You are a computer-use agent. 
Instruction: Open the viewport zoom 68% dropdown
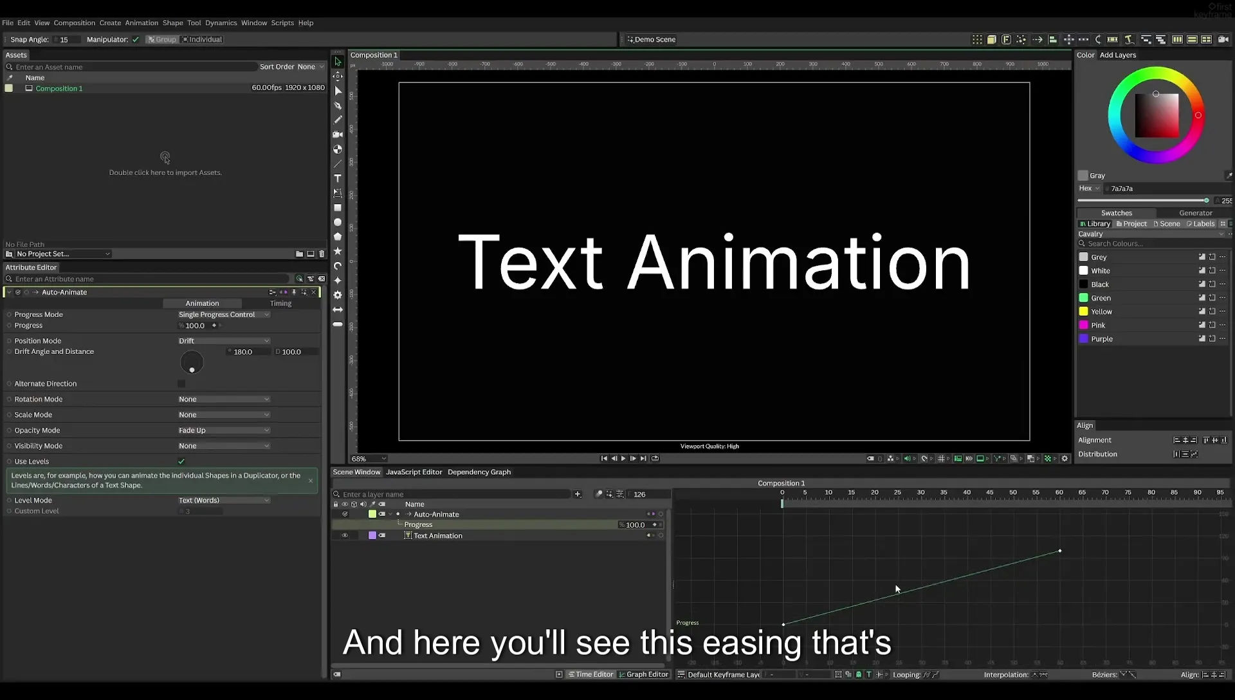click(x=369, y=459)
